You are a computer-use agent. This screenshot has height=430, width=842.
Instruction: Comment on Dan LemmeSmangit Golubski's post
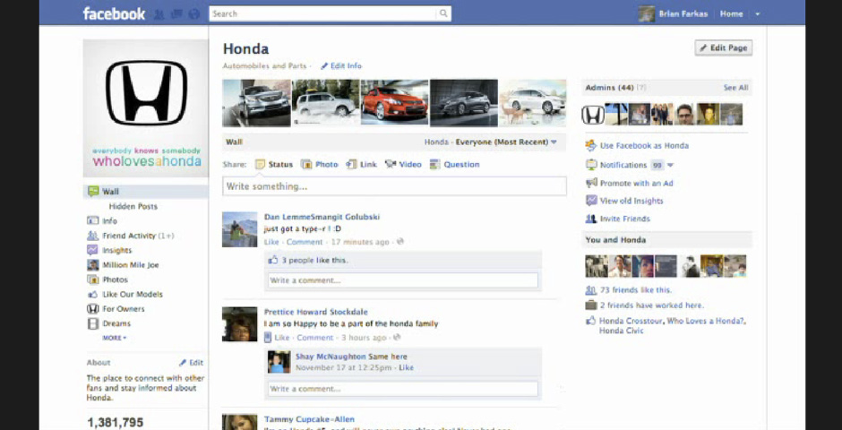tap(305, 242)
